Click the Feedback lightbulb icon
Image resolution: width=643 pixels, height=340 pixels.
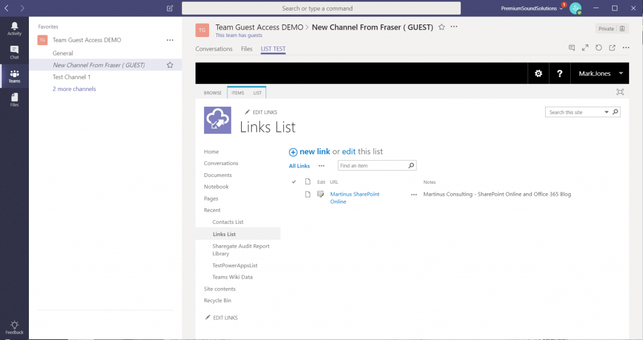(14, 327)
